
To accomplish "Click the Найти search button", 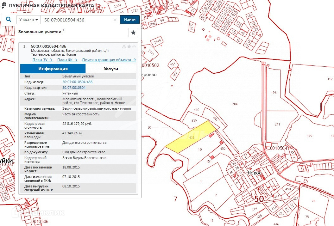I will tap(130, 20).
